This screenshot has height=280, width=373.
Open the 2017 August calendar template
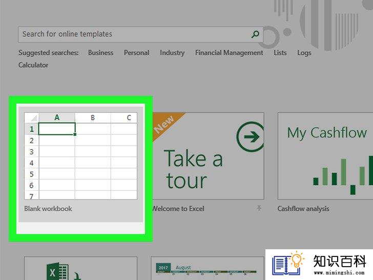click(208, 268)
